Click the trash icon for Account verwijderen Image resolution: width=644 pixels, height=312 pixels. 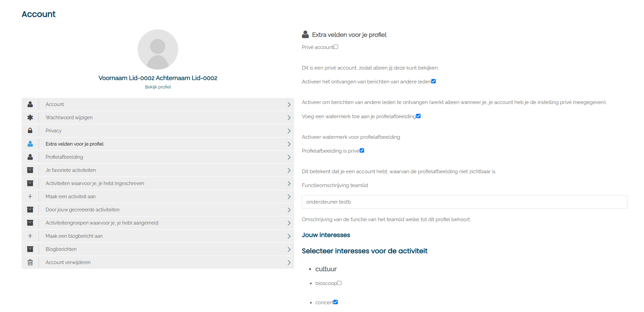point(30,262)
